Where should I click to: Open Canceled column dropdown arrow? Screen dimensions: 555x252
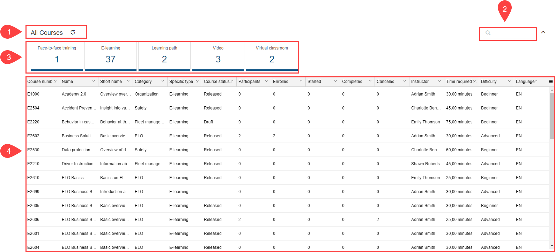point(405,81)
